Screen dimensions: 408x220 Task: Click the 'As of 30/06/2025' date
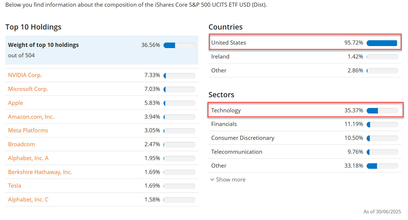click(382, 212)
